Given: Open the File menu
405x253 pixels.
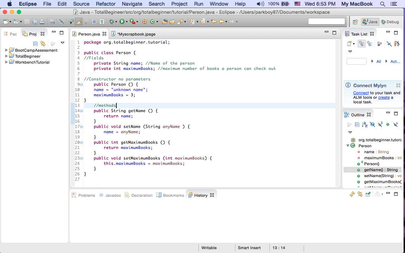Looking at the screenshot, I should pyautogui.click(x=47, y=4).
